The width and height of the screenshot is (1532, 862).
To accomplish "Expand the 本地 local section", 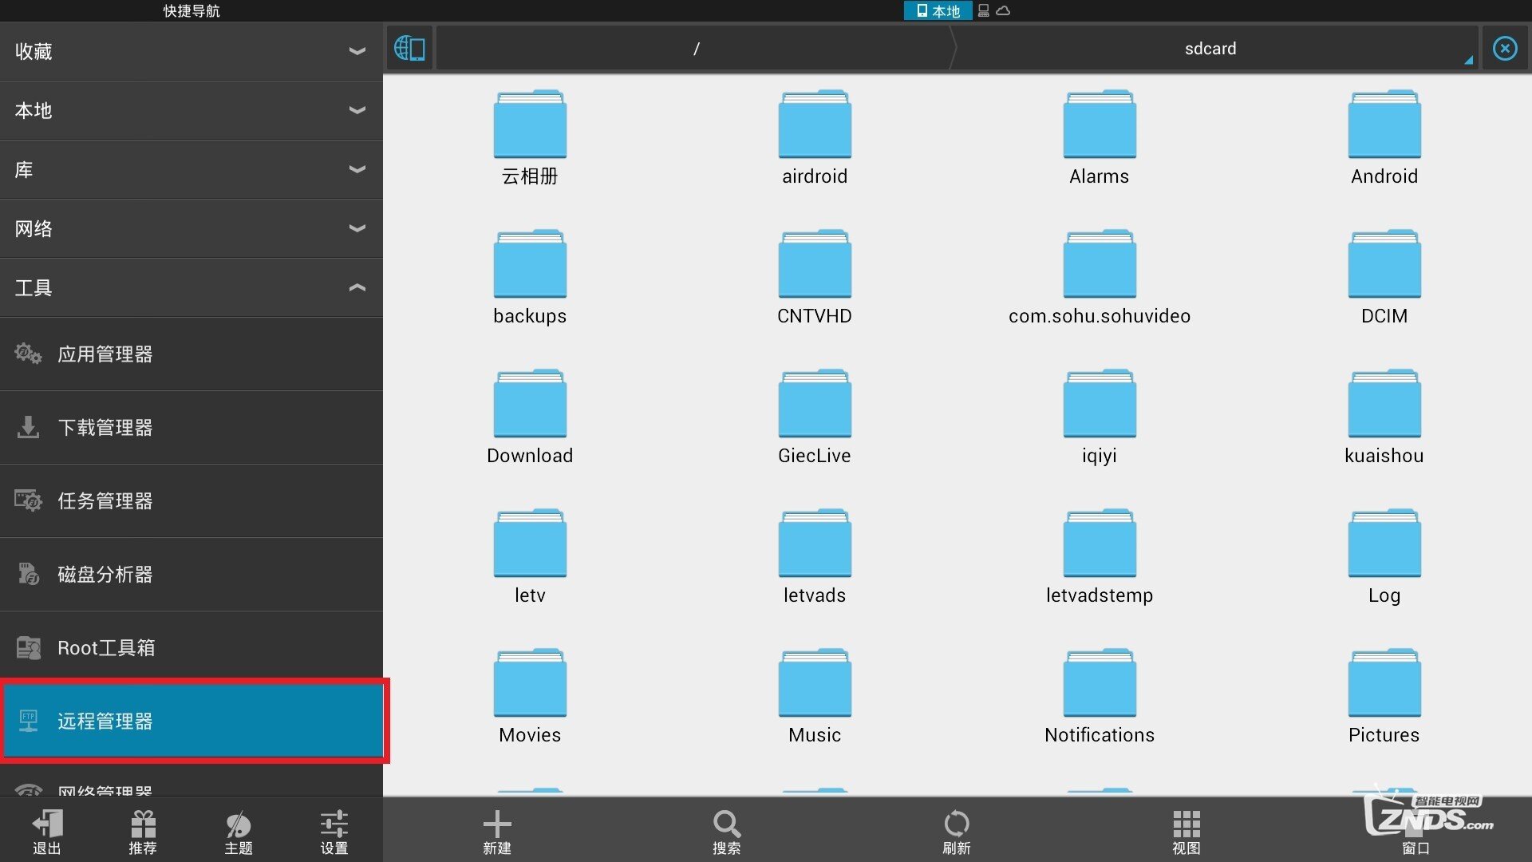I will click(x=191, y=110).
